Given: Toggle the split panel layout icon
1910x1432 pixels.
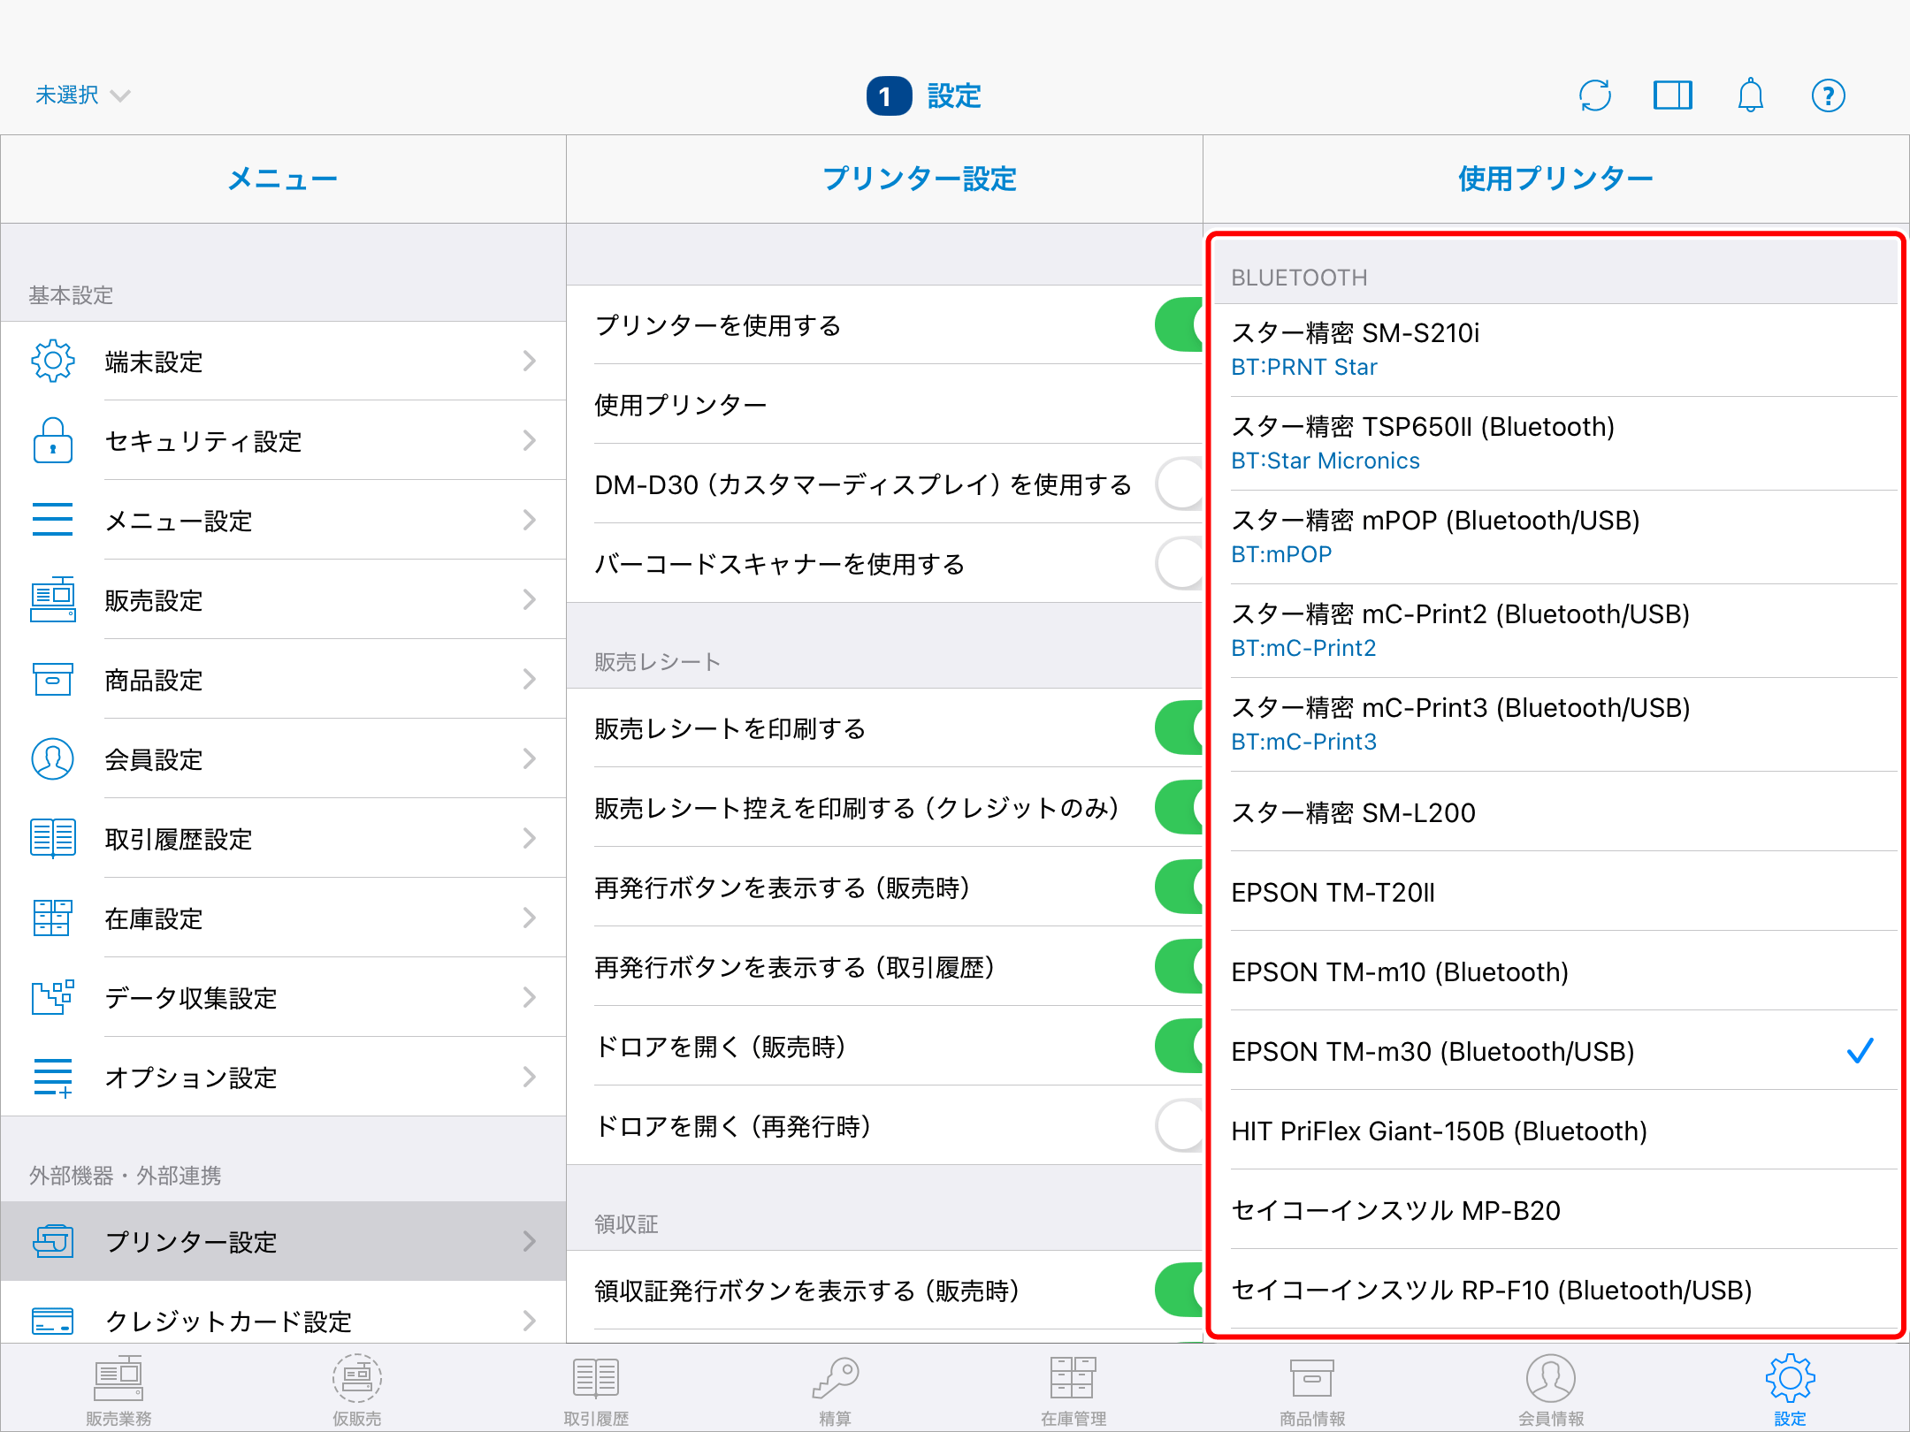Looking at the screenshot, I should coord(1673,95).
